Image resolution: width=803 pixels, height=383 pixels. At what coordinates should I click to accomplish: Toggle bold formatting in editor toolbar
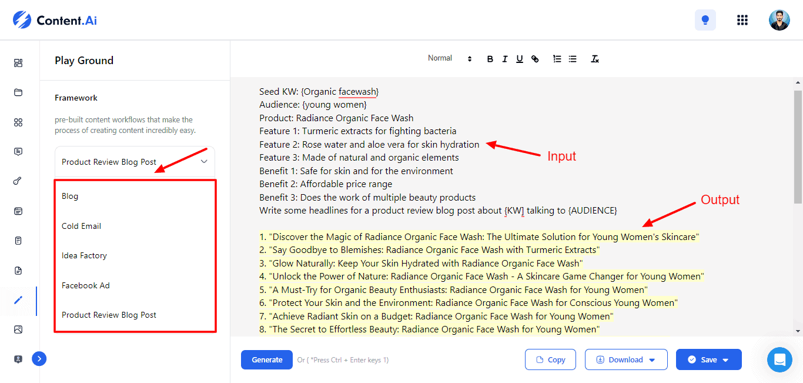click(490, 59)
